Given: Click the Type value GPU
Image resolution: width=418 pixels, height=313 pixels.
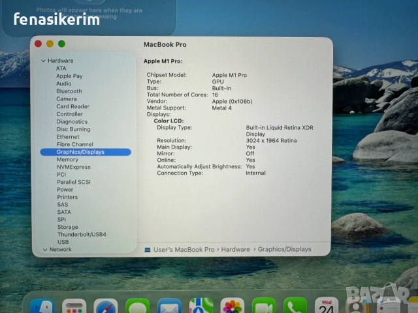Looking at the screenshot, I should (217, 82).
